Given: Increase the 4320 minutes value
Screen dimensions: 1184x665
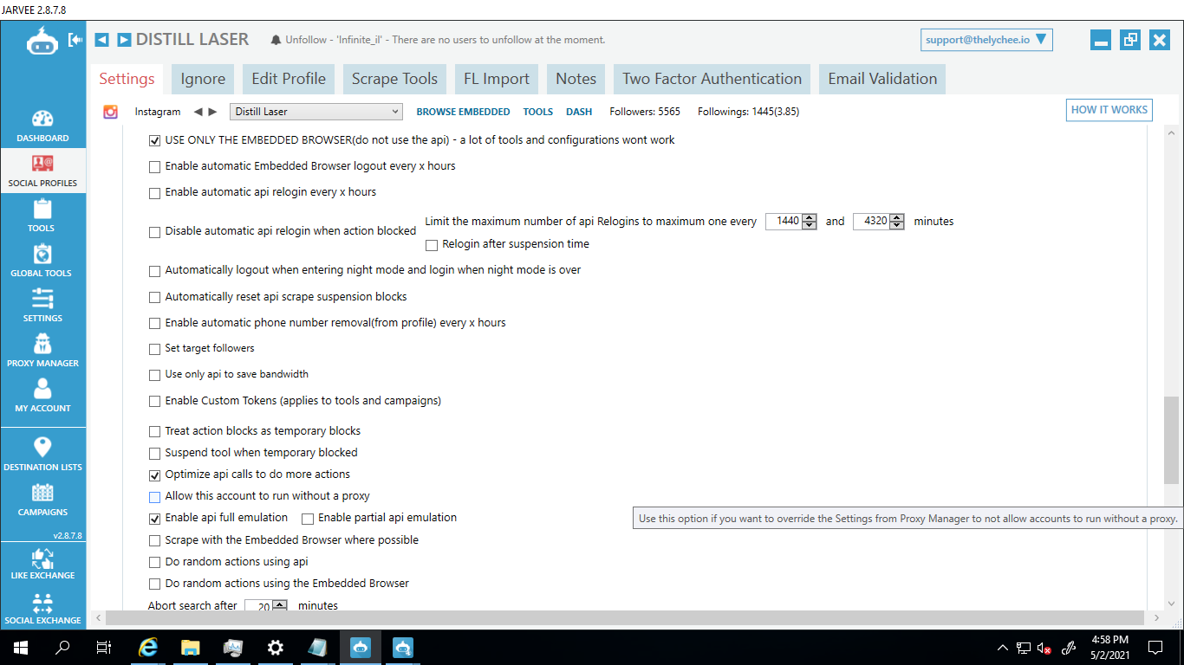Looking at the screenshot, I should click(x=897, y=217).
